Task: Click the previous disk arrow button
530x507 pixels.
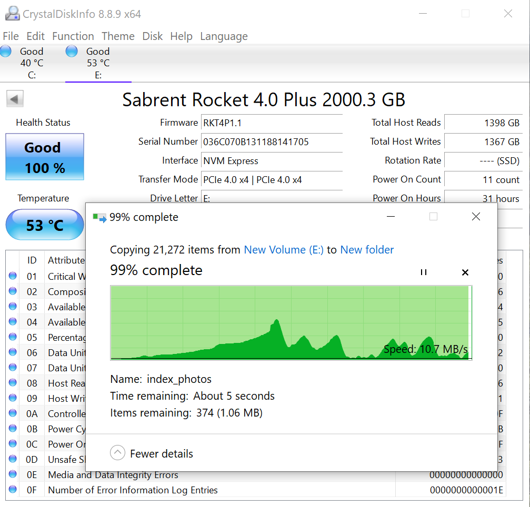Action: click(x=15, y=99)
